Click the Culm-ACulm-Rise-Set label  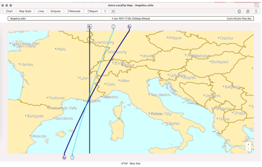pyautogui.click(x=239, y=19)
